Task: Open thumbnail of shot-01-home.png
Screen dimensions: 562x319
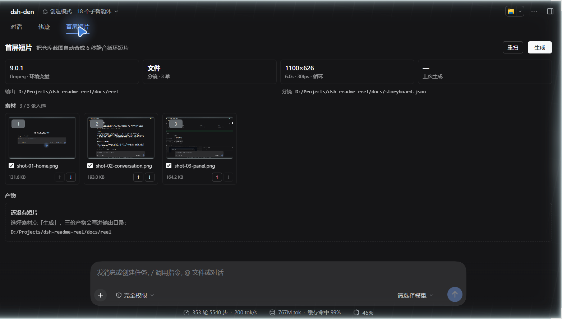Action: (42, 138)
